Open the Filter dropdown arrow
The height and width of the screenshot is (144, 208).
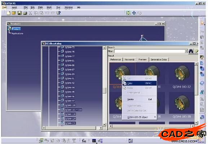tap(186, 51)
